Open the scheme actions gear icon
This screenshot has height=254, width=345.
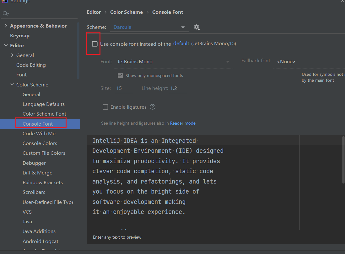pos(197,27)
